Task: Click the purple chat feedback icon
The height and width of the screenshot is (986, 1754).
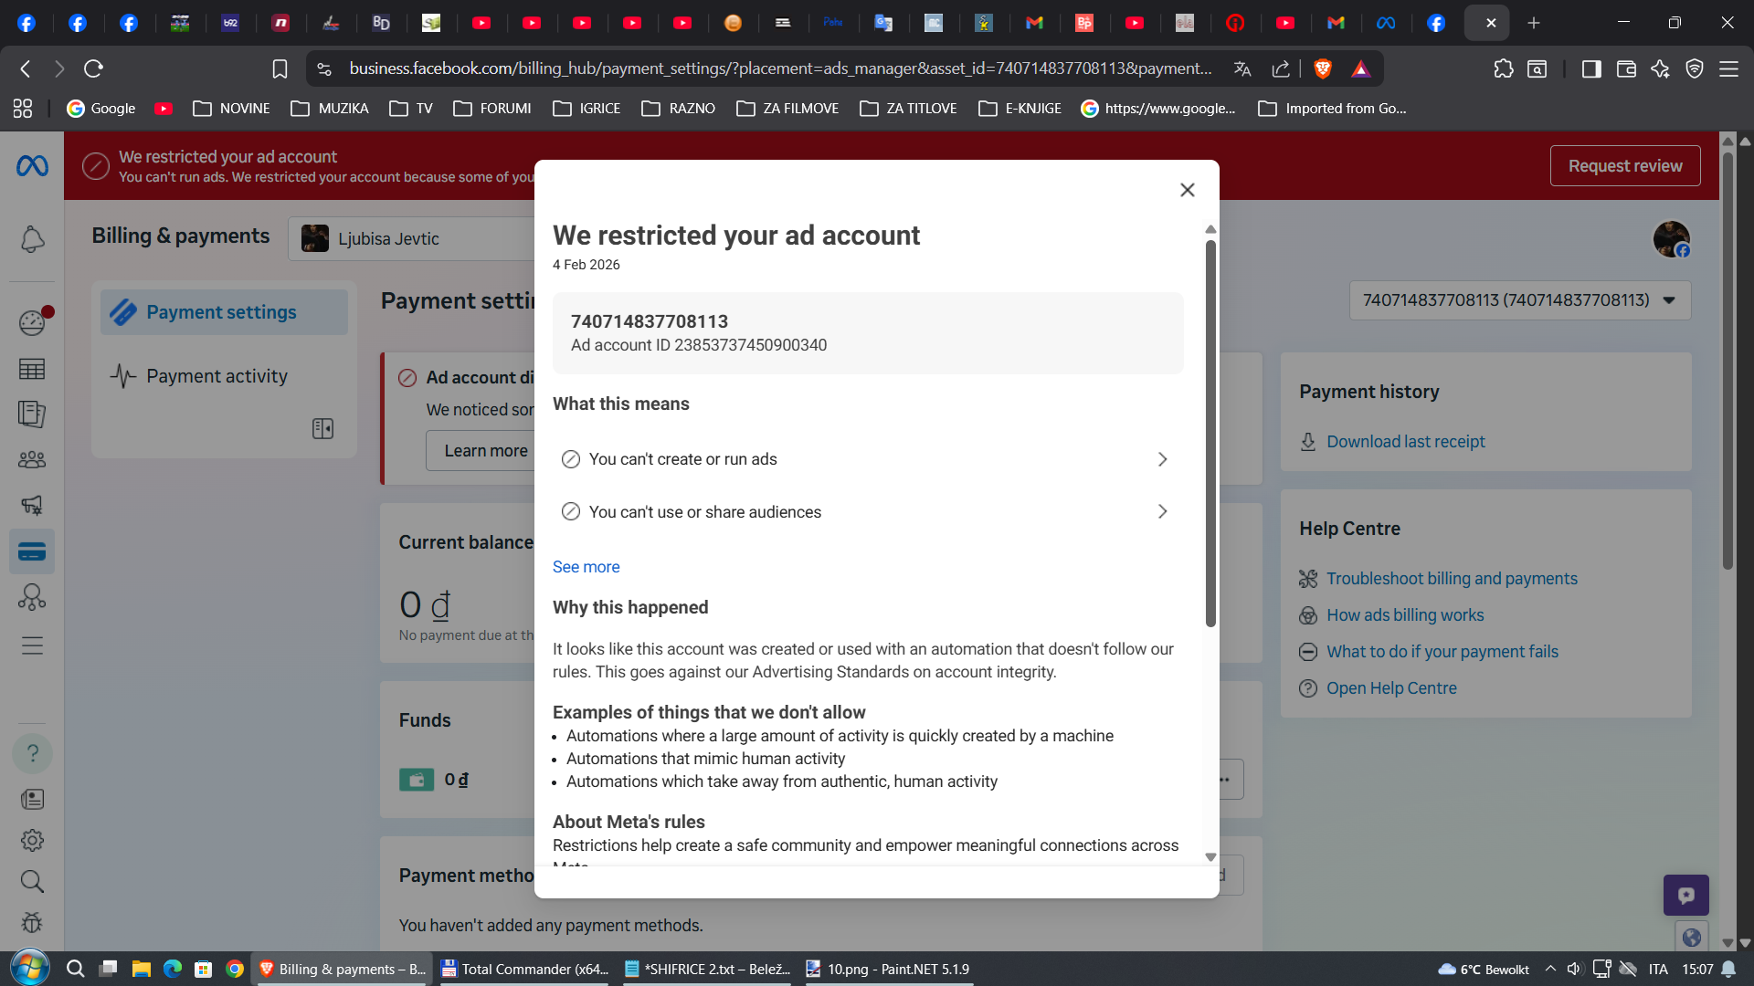Action: 1685,896
